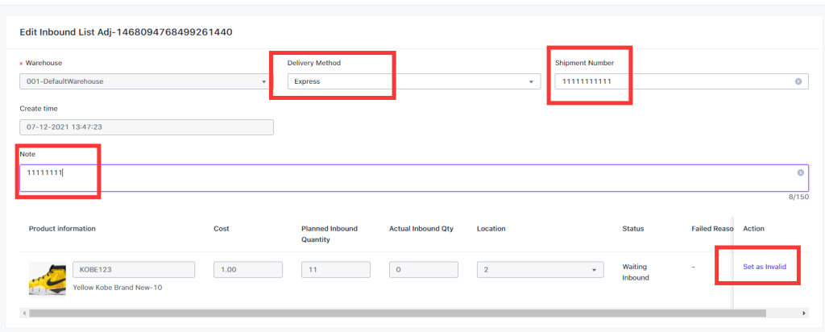
Task: Click the Planned Inbound Quantity field
Action: coord(336,270)
